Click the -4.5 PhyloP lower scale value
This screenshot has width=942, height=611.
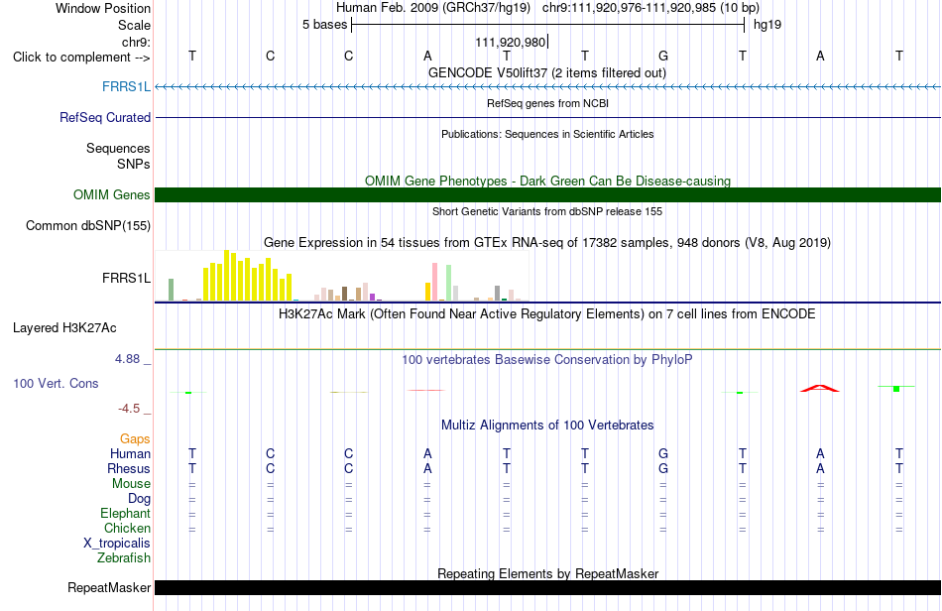pos(129,409)
